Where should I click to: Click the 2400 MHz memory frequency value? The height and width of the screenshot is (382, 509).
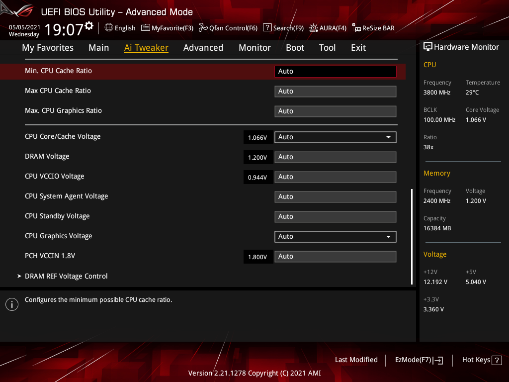tap(437, 201)
